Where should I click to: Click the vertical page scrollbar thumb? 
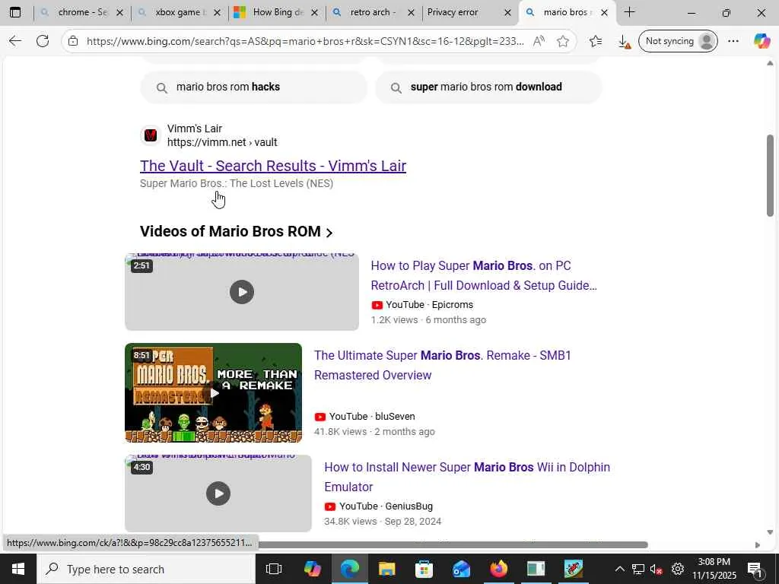pyautogui.click(x=770, y=176)
